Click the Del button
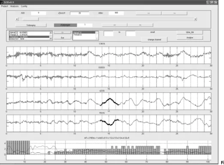This screenshot has height=165, width=224. coord(63,38)
